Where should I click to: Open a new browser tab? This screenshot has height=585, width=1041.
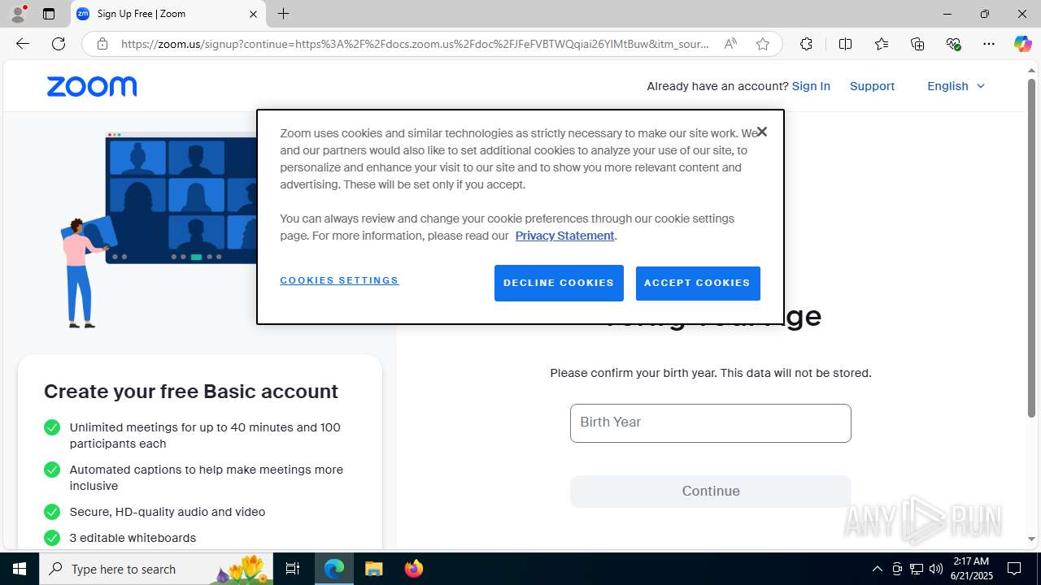tap(283, 14)
